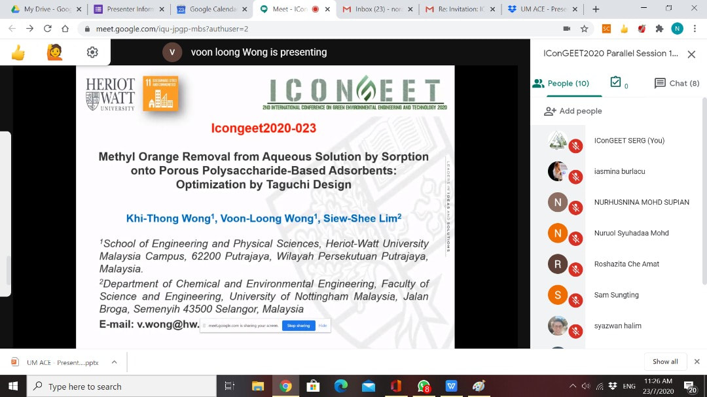Mute Roshazita Che Amat's microphone
Screen dimensions: 707x397
point(576,269)
